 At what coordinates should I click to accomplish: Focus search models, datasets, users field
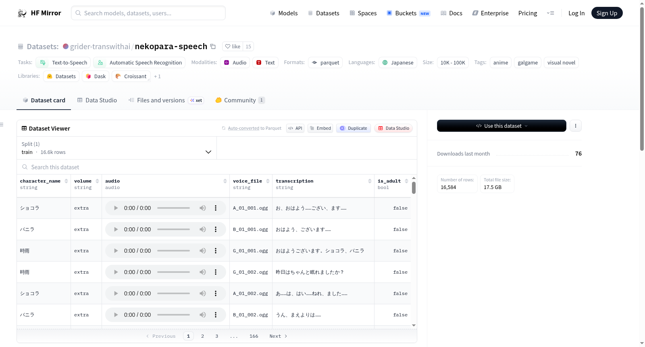[x=148, y=13]
